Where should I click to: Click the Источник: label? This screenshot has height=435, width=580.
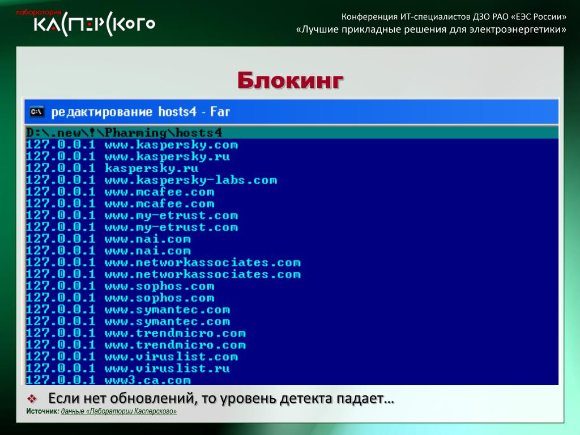tap(42, 411)
